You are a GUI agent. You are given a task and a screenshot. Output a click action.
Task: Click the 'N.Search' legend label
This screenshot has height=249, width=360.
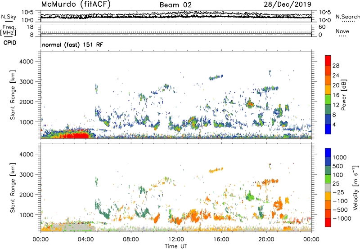[x=347, y=17]
